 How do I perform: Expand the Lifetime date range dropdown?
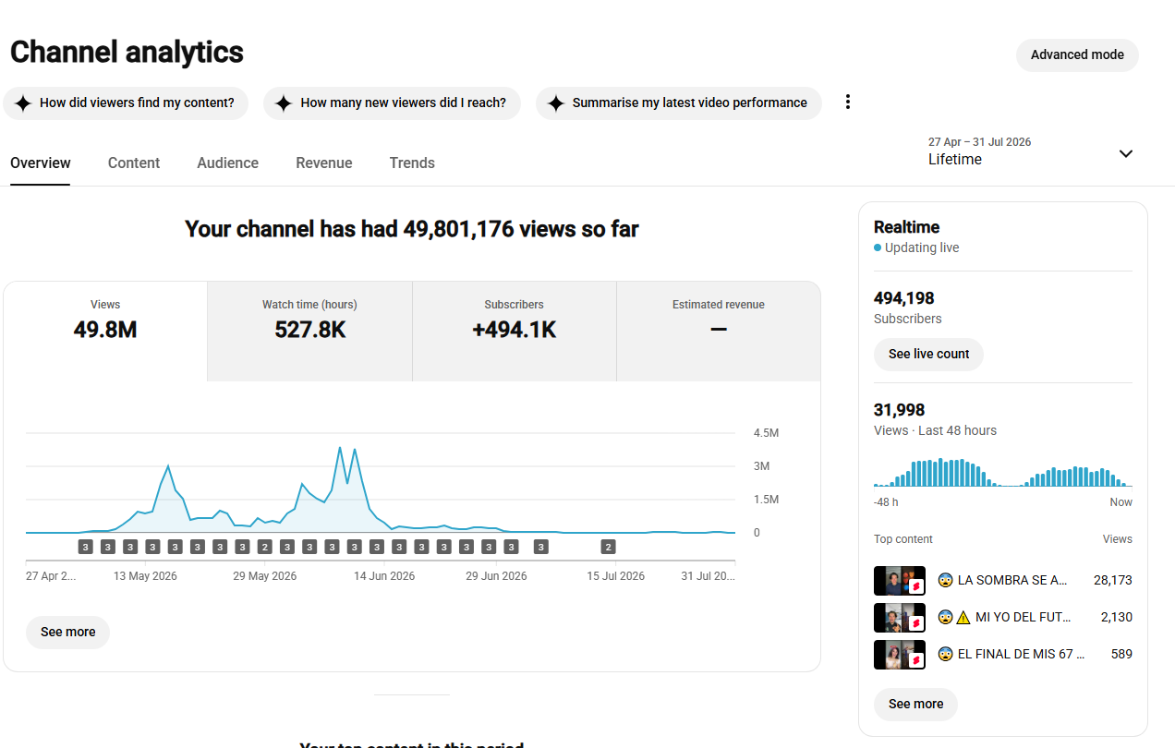coord(1031,152)
